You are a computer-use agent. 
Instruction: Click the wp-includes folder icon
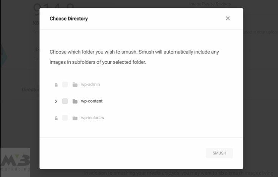[x=75, y=118]
